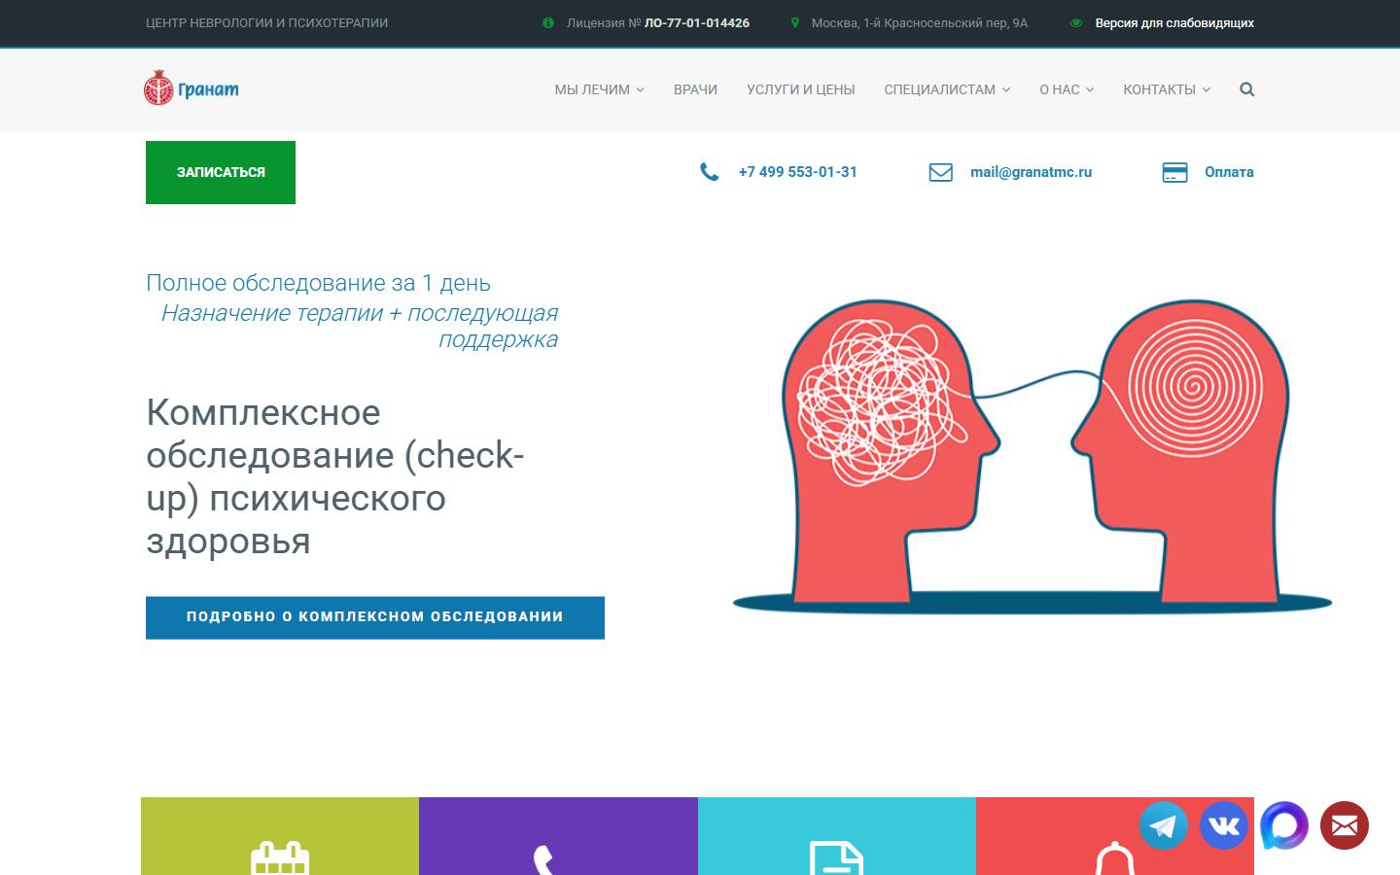Click the green license info icon
Viewport: 1400px width, 875px height.
(x=548, y=22)
